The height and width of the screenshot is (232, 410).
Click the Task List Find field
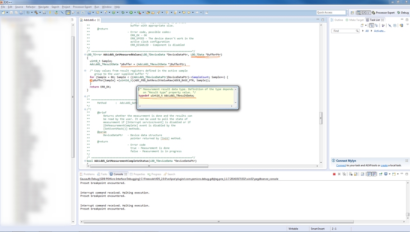345,31
